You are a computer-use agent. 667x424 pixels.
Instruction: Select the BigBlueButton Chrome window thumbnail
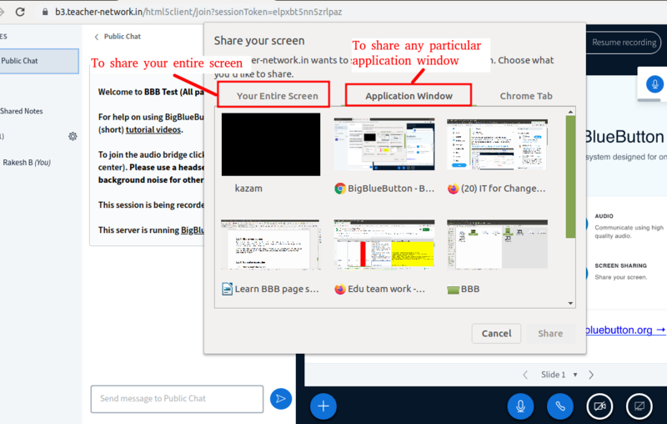tap(384, 144)
